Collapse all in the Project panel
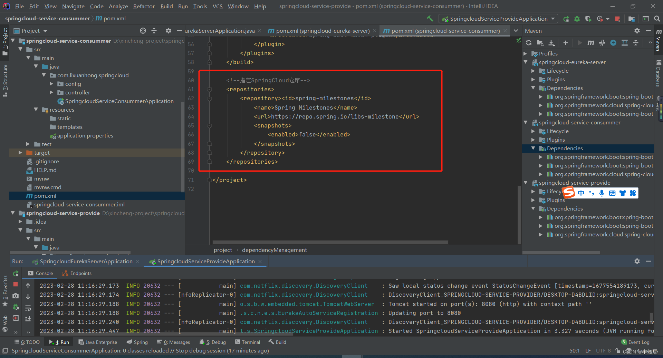The width and height of the screenshot is (663, 358). 154,31
